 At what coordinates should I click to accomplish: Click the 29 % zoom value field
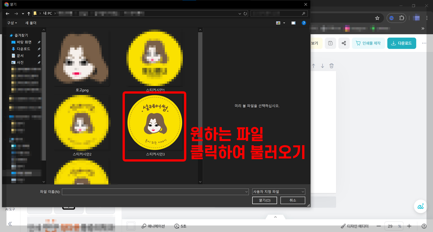394,226
